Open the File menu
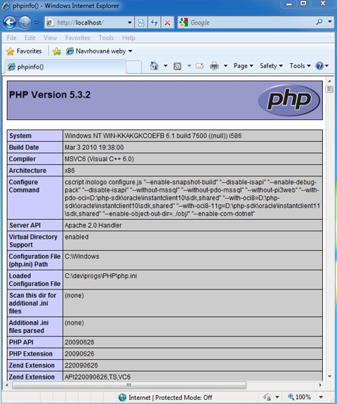 click(x=12, y=38)
